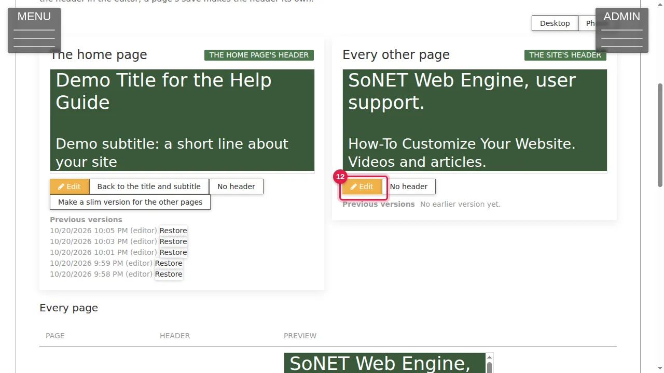Image resolution: width=664 pixels, height=373 pixels.
Task: Click the HEADER column heading
Action: click(175, 336)
